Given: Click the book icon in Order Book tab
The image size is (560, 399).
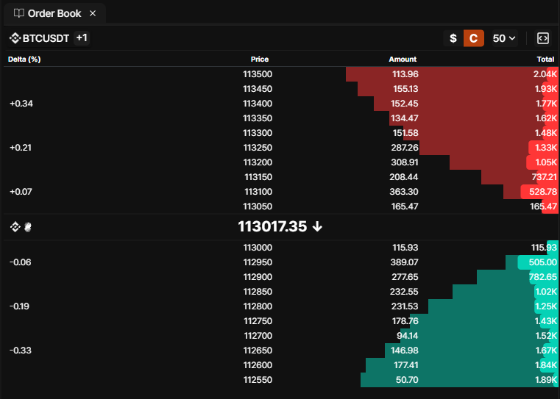Looking at the screenshot, I should pyautogui.click(x=18, y=13).
